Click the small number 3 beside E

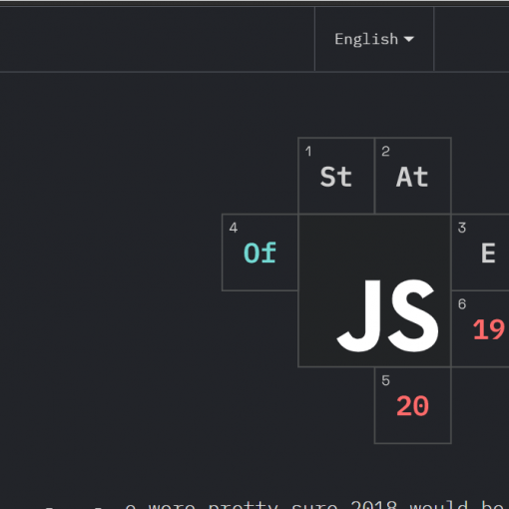[x=462, y=228]
